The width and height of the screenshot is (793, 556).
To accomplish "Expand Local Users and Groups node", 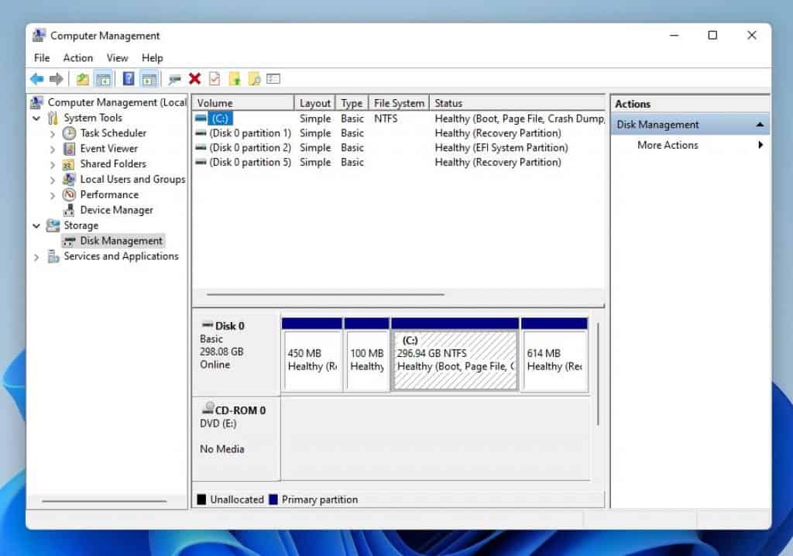I will tap(53, 180).
